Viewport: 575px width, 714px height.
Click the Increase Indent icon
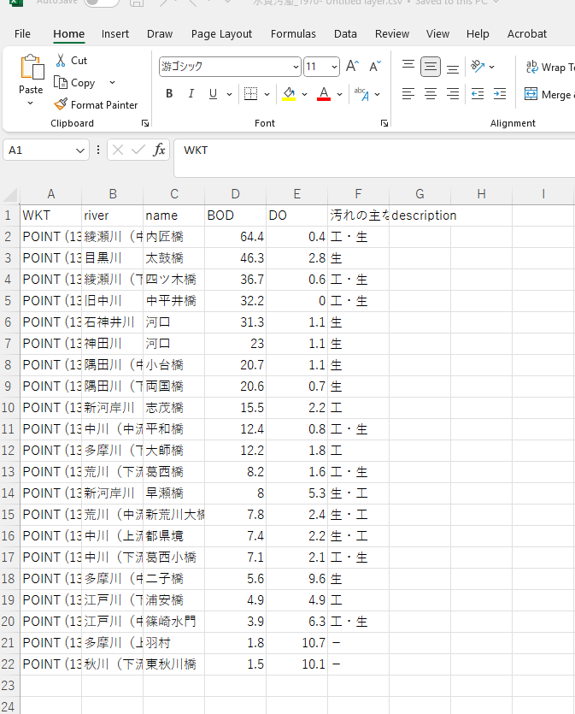(x=499, y=94)
